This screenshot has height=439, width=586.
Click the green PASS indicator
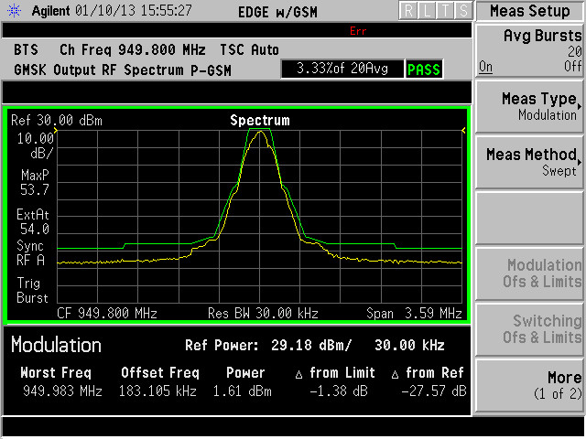[424, 70]
